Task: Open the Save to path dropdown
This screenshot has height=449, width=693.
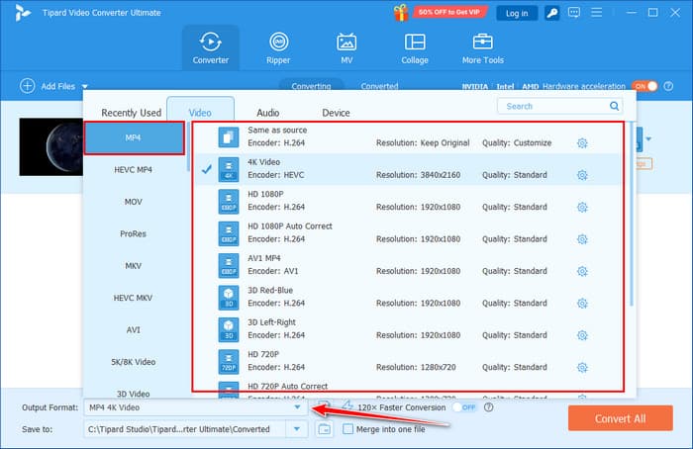Action: coord(297,428)
